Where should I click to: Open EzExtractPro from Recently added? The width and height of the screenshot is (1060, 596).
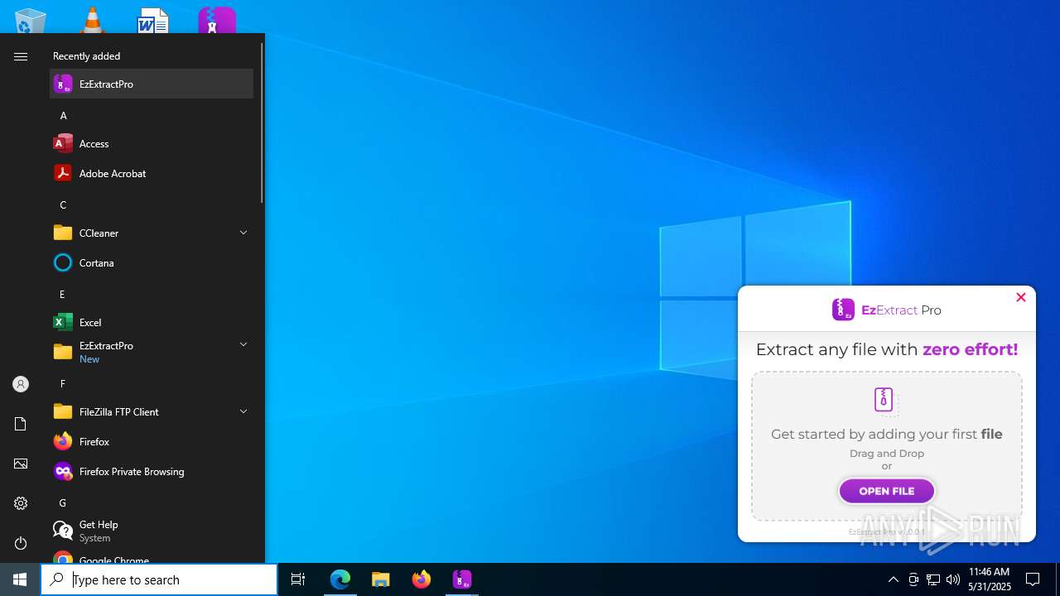tap(152, 84)
